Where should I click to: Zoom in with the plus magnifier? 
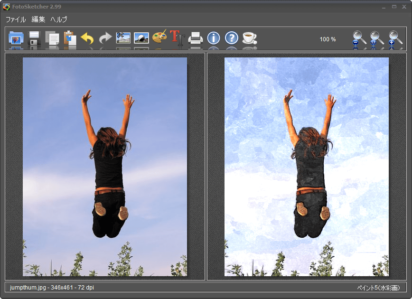click(x=395, y=38)
